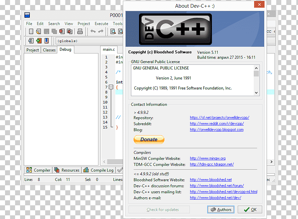Screen dimensions: 298x219
Task: Click the grayed Save toolbar icon
Action: point(46,31)
